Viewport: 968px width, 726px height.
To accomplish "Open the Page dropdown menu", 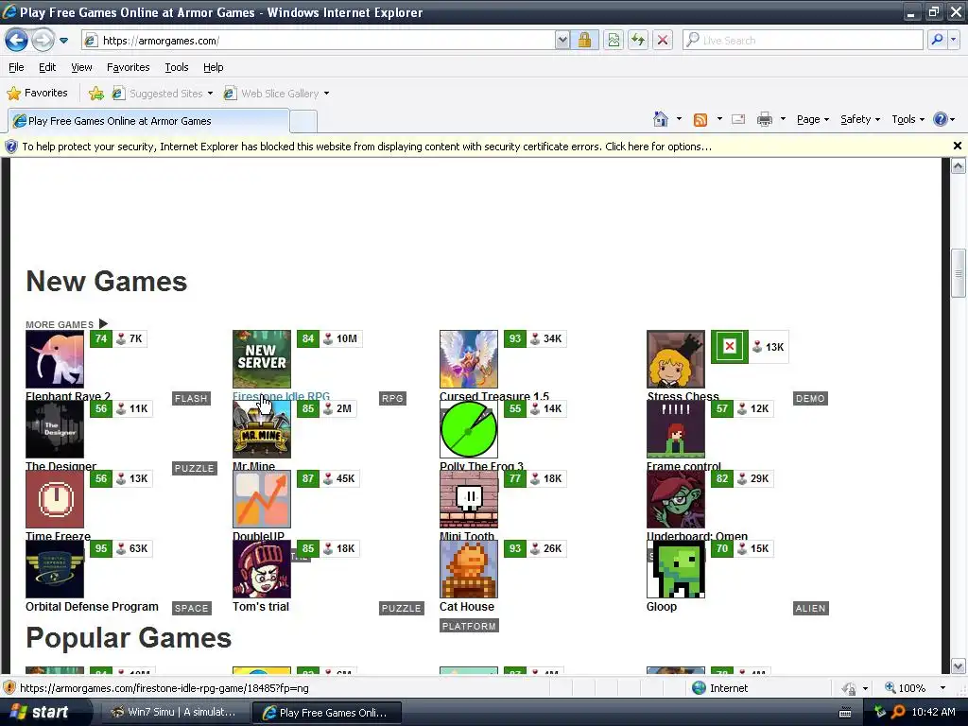I will click(812, 120).
